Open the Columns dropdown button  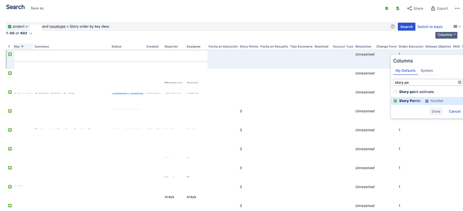[446, 35]
